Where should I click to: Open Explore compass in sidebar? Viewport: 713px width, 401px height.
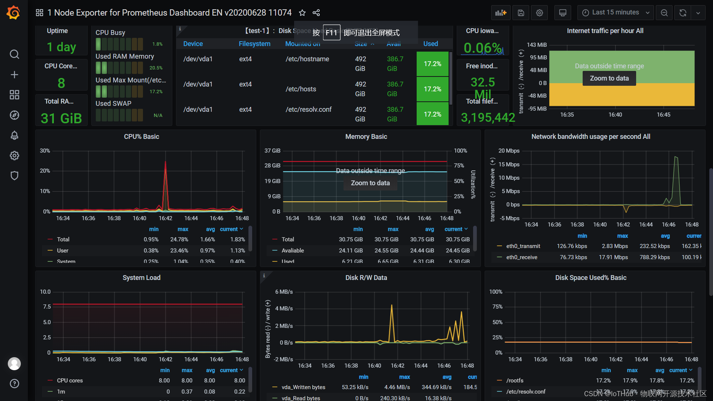pos(14,115)
